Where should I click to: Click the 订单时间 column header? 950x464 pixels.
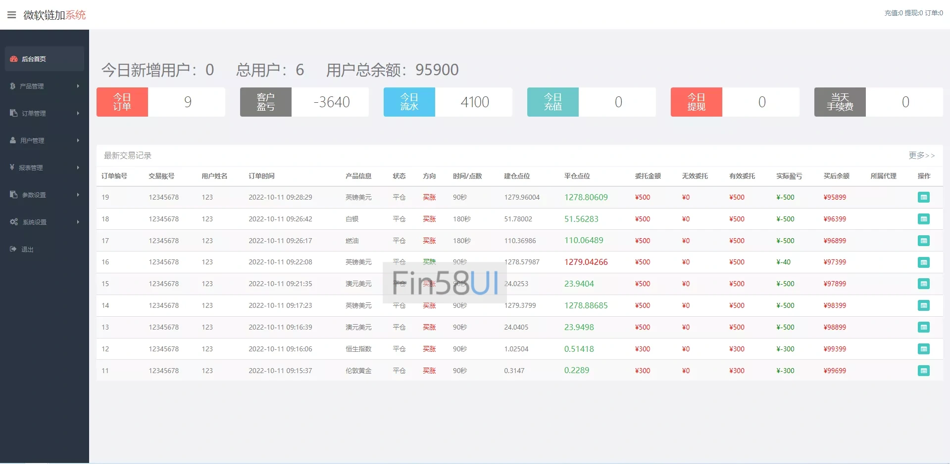pyautogui.click(x=261, y=176)
